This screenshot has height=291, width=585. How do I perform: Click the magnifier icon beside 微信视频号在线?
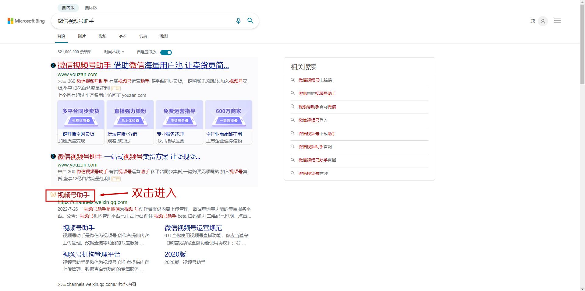[292, 173]
